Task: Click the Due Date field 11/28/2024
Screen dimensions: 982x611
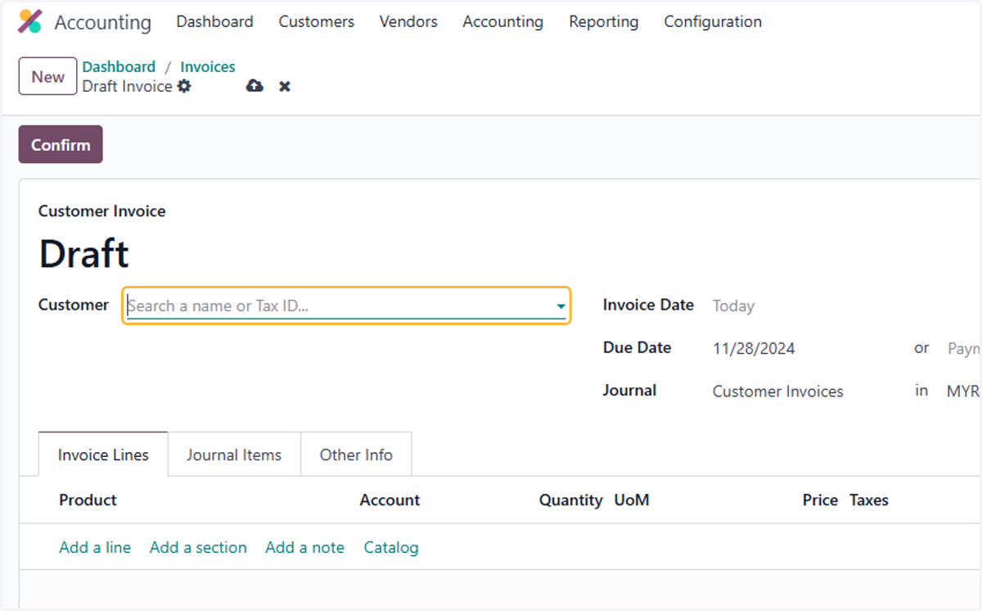Action: click(754, 348)
